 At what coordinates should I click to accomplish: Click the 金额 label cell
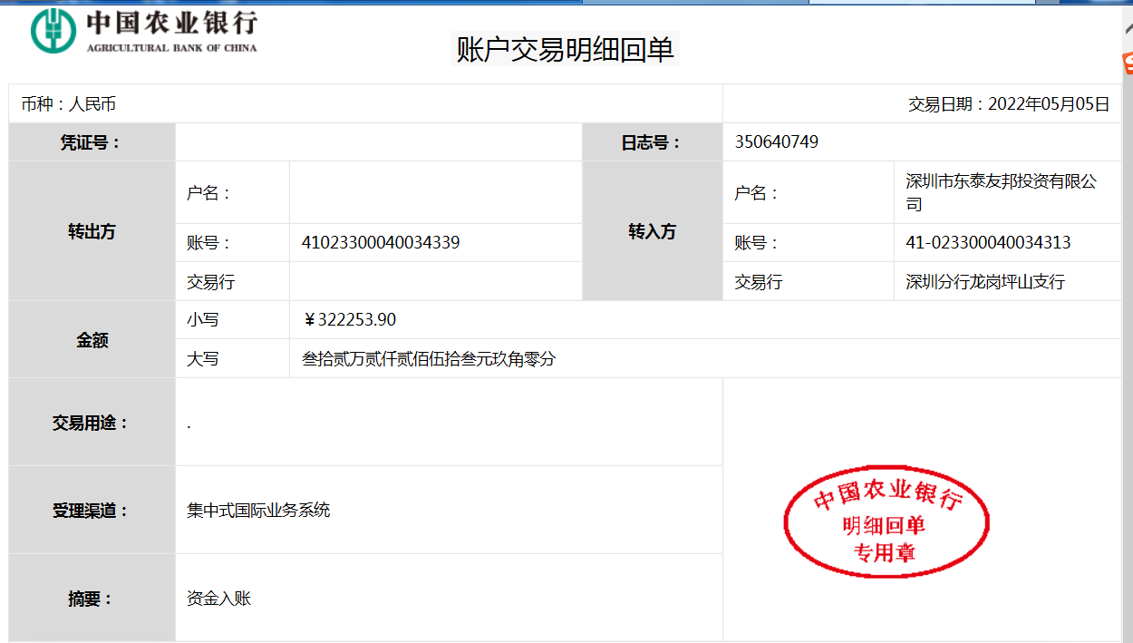coord(92,340)
